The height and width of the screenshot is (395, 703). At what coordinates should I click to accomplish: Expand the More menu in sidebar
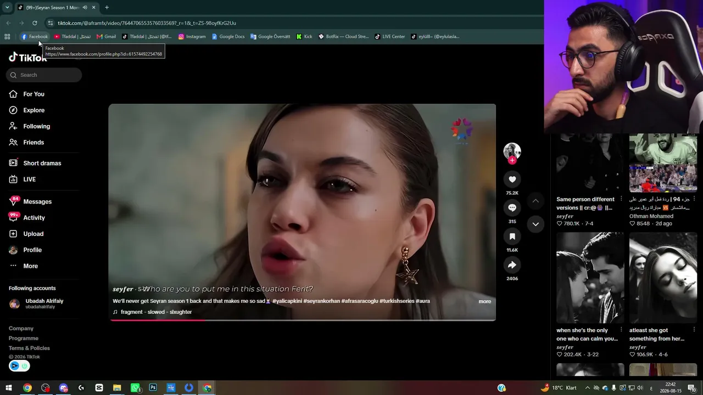(24, 266)
